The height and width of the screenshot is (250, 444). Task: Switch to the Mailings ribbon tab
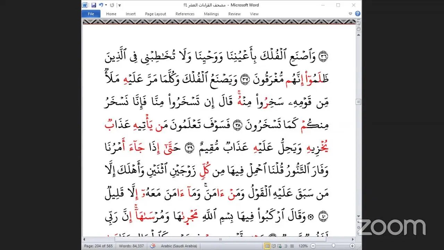click(211, 14)
